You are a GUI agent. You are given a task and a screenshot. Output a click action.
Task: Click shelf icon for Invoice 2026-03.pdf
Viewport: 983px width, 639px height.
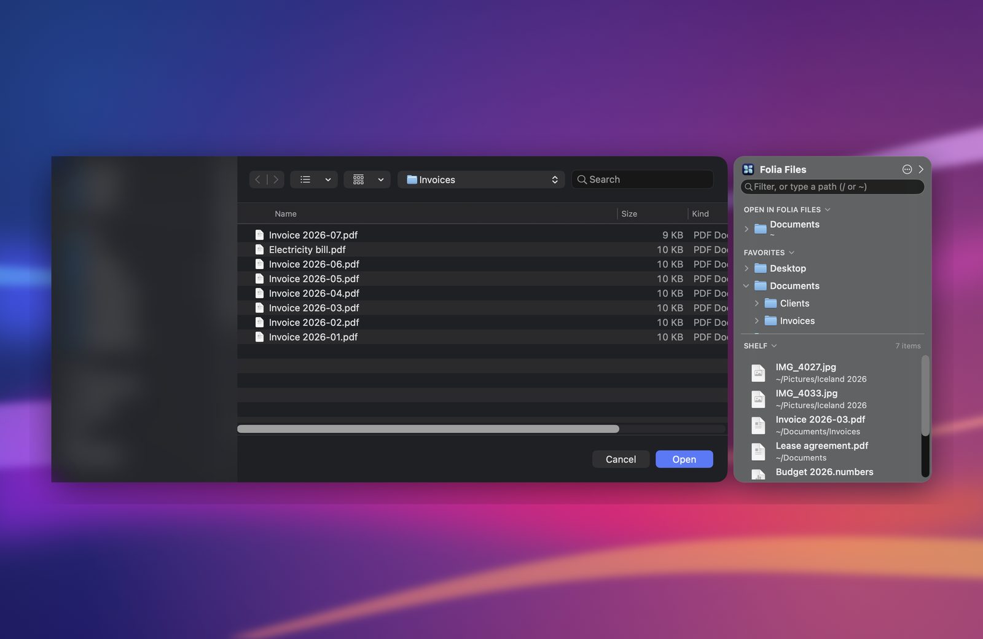click(759, 425)
